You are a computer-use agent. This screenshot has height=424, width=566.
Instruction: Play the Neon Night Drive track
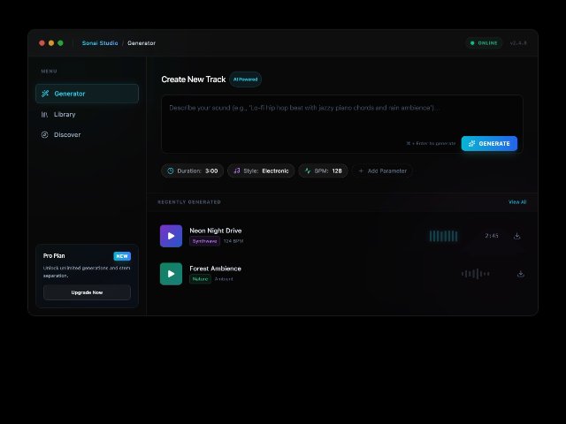[x=171, y=236]
